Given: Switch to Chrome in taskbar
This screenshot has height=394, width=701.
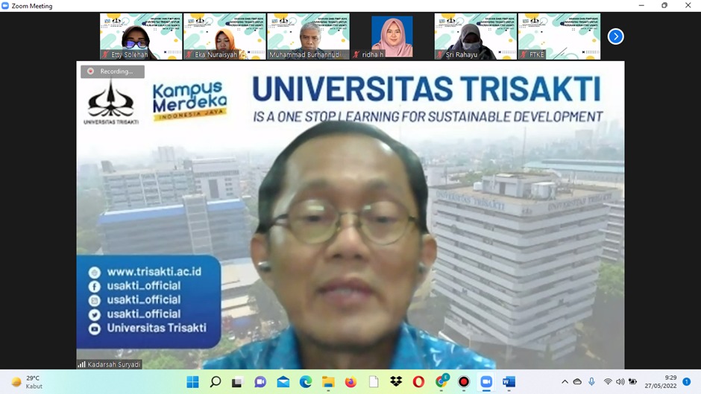Looking at the screenshot, I should [x=441, y=382].
